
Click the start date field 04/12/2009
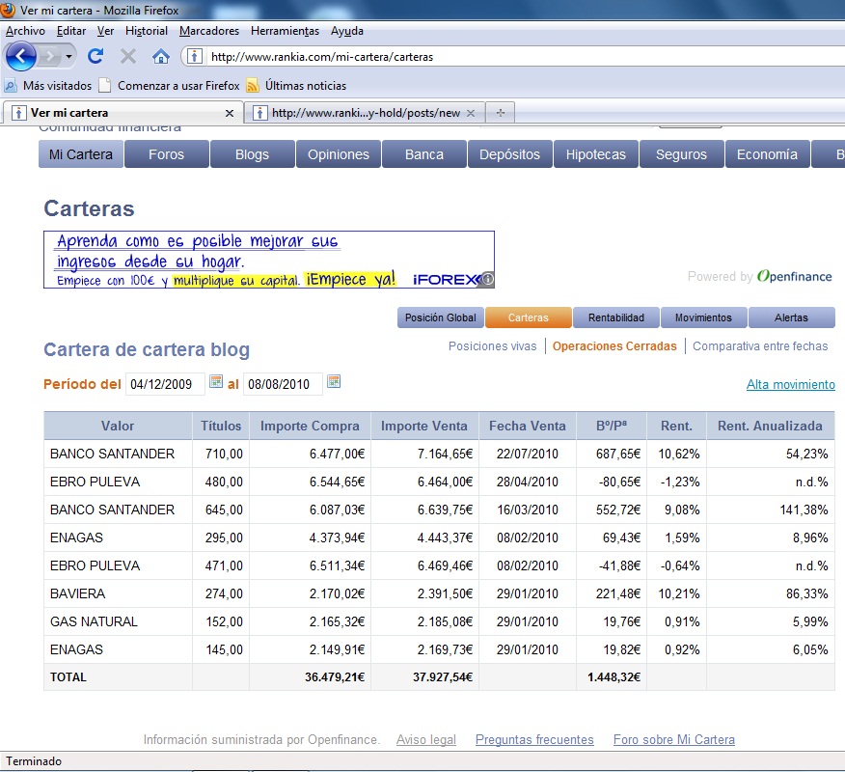tap(165, 384)
